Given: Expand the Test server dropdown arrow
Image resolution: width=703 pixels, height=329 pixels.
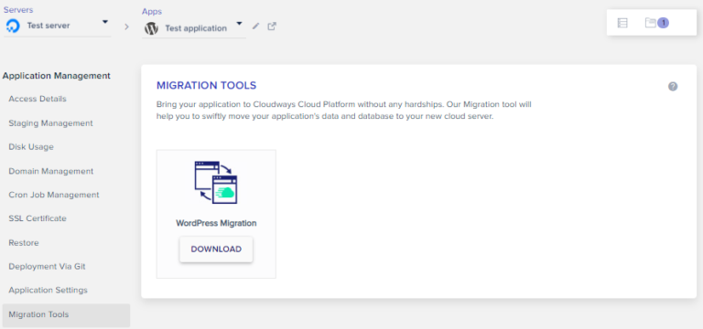Looking at the screenshot, I should coord(105,22).
